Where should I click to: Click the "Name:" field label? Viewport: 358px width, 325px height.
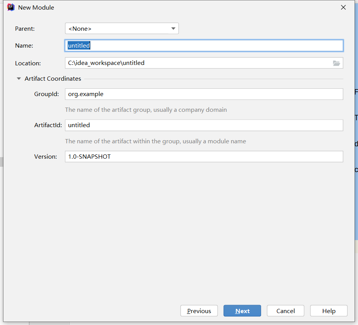[x=24, y=46]
